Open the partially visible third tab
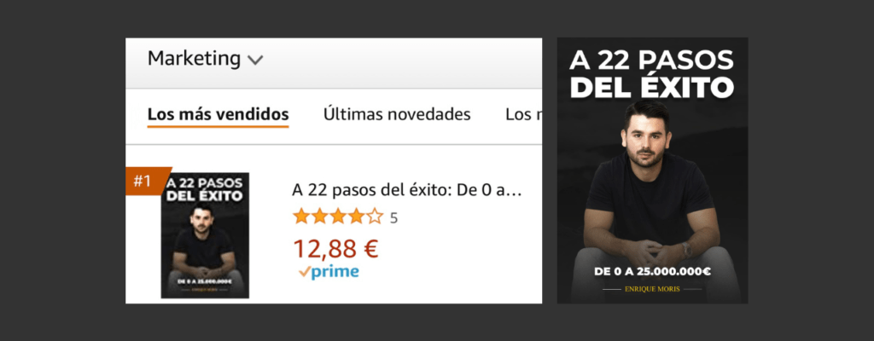 point(523,115)
